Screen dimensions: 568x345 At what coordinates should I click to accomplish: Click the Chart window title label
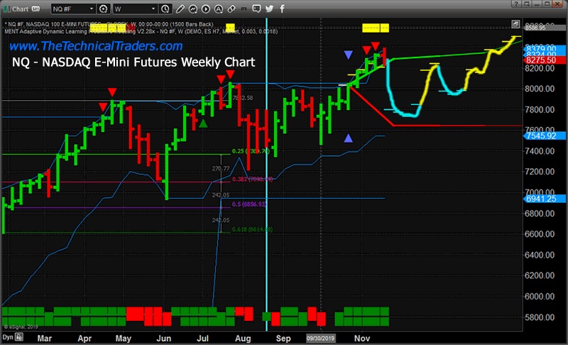tap(21, 9)
